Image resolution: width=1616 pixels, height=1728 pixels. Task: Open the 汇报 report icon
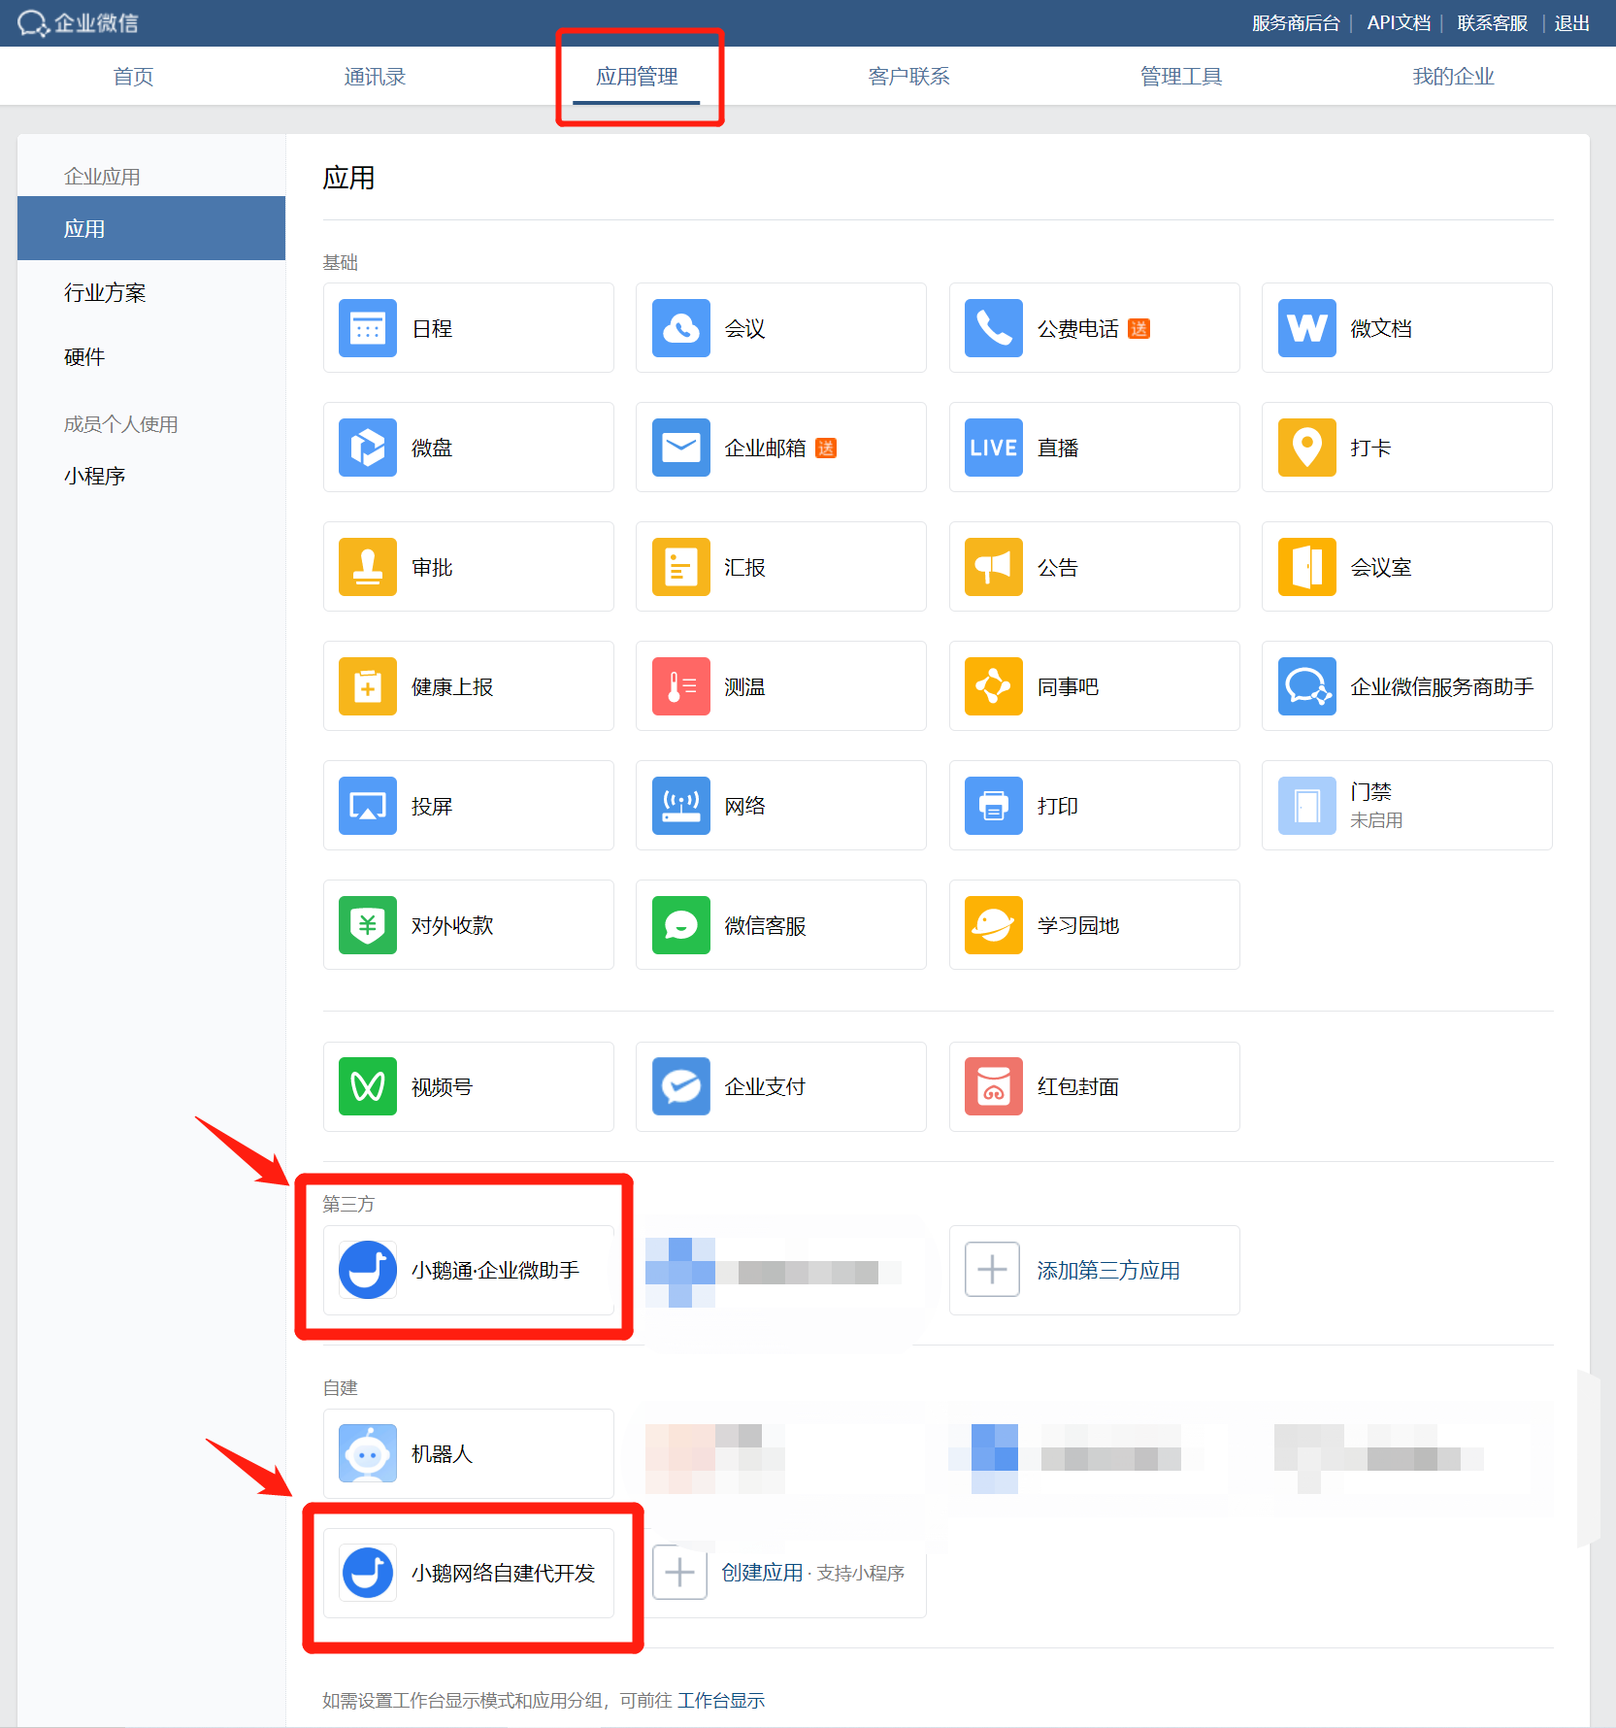[681, 567]
